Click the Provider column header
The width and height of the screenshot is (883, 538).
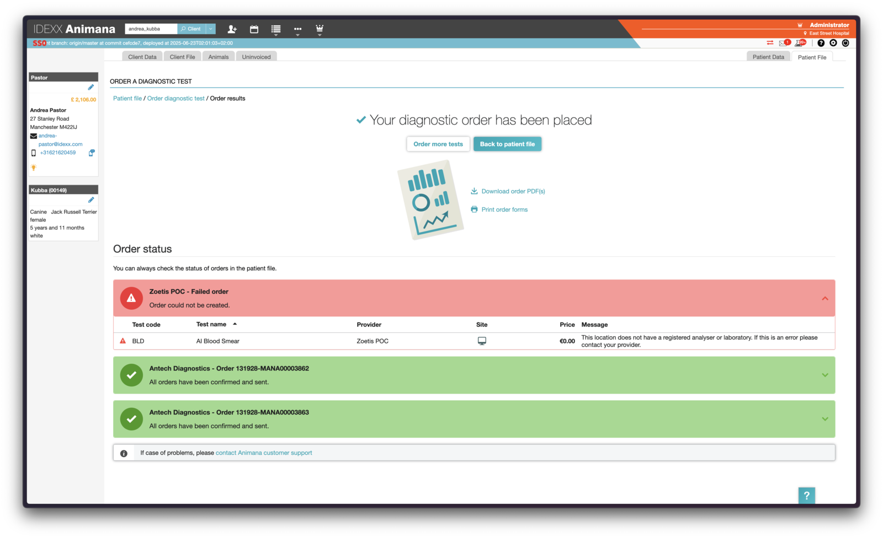click(369, 325)
